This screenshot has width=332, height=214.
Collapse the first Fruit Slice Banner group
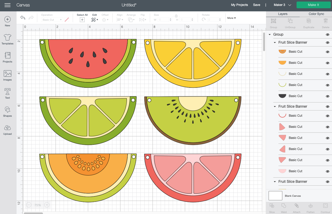pyautogui.click(x=275, y=42)
